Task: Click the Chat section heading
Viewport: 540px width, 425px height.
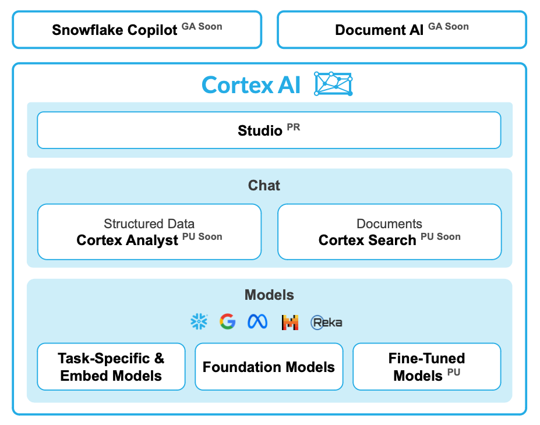Action: pyautogui.click(x=264, y=186)
